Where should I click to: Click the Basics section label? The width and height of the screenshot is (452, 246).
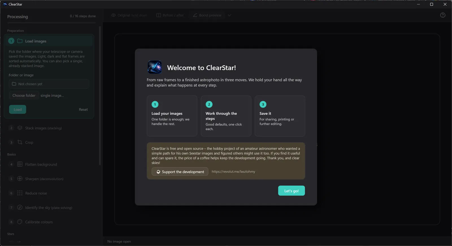point(12,154)
